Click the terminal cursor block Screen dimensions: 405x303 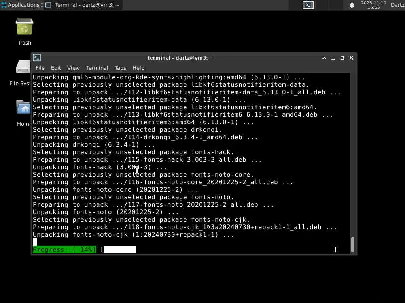(35, 242)
